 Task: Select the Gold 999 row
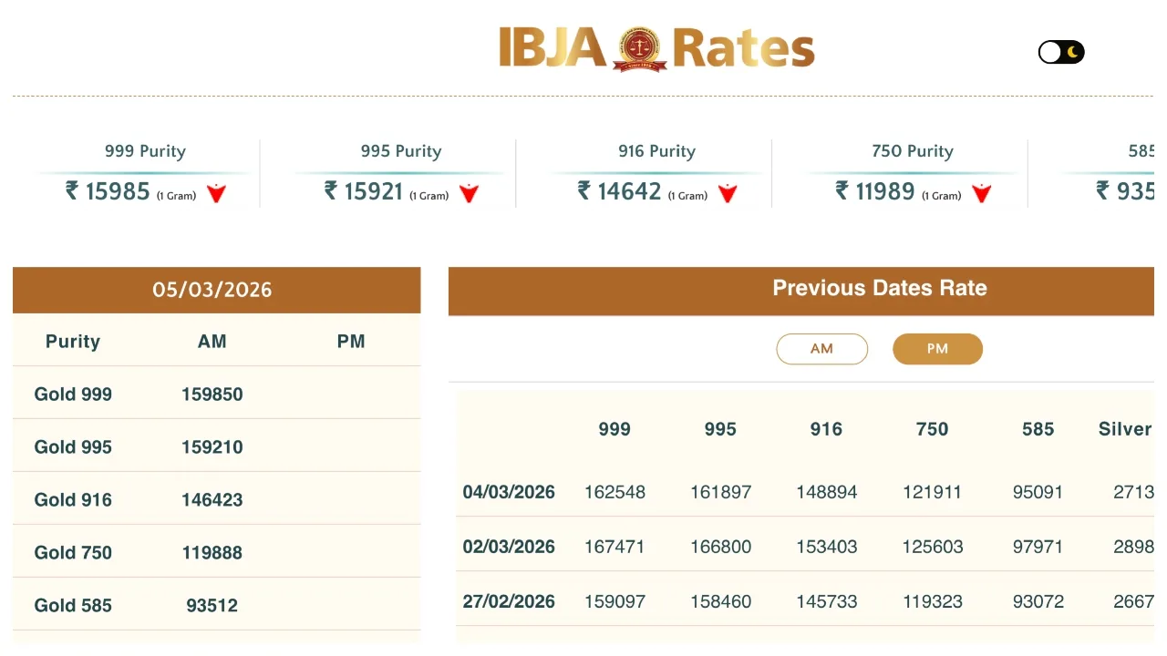click(73, 395)
